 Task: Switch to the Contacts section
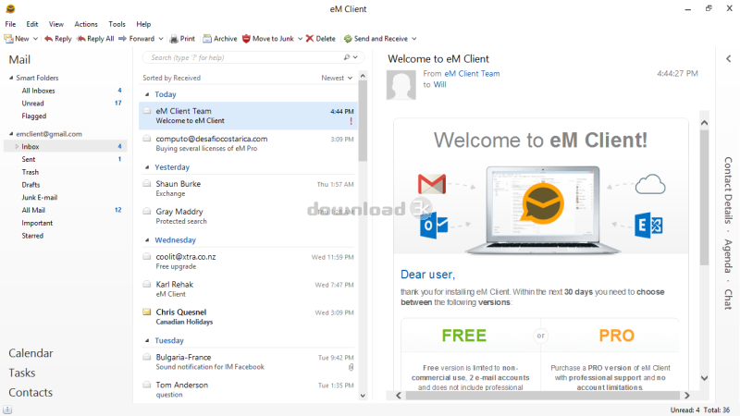[x=31, y=392]
